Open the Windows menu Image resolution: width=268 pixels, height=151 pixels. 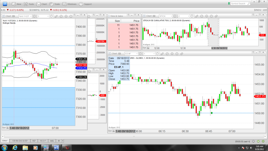69,4
